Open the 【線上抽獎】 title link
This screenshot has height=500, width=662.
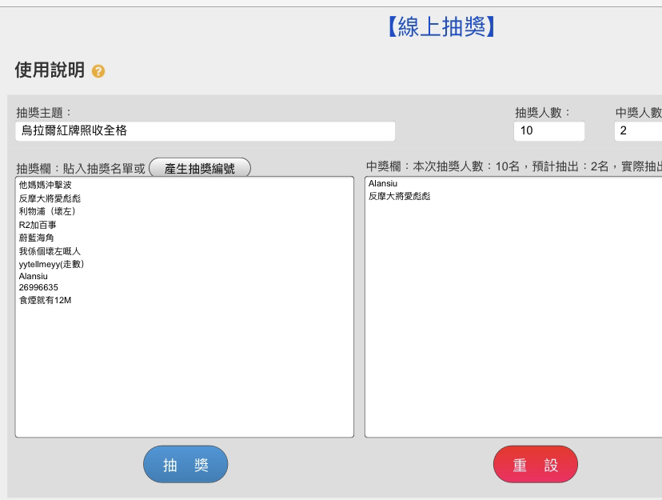pos(441,27)
